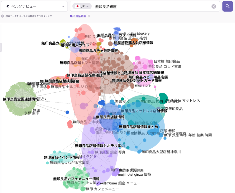Select the 無印良品ベビー用品店舗 cluster label
Viewport: 235px width, 193px height.
[148, 77]
